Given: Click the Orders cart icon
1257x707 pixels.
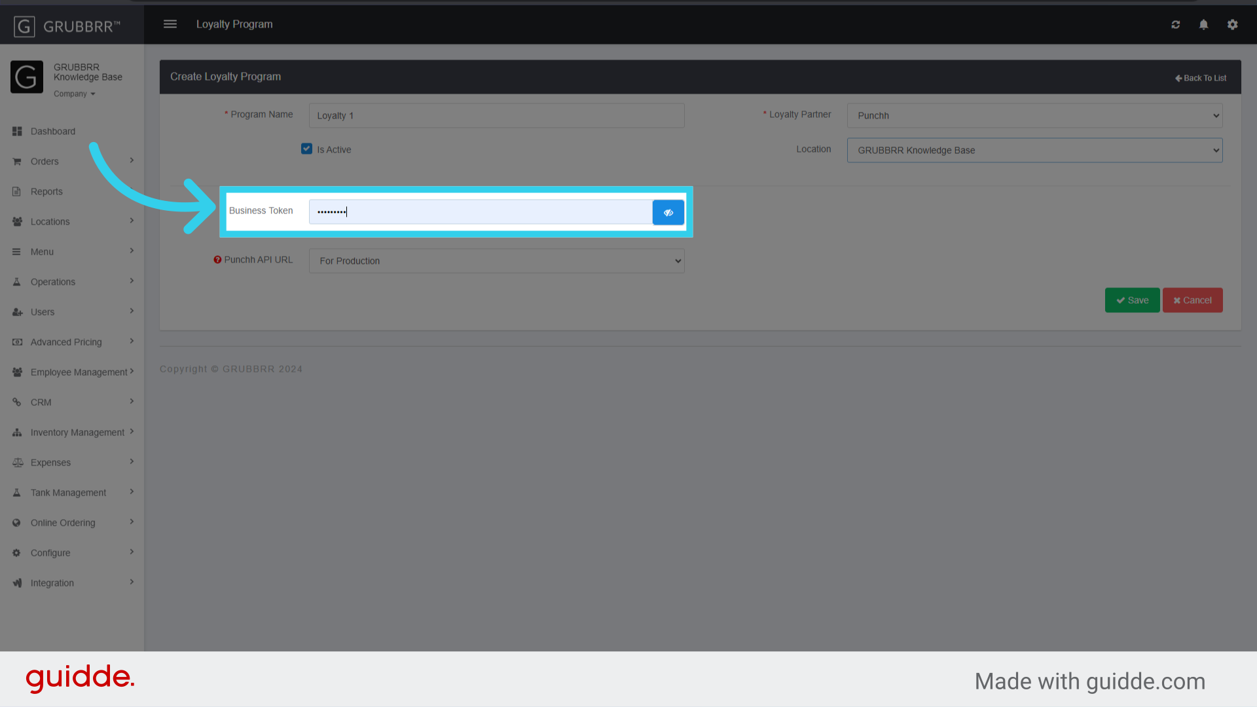Looking at the screenshot, I should coord(17,162).
